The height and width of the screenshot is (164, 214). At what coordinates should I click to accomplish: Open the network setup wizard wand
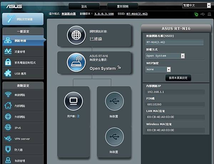[11, 19]
